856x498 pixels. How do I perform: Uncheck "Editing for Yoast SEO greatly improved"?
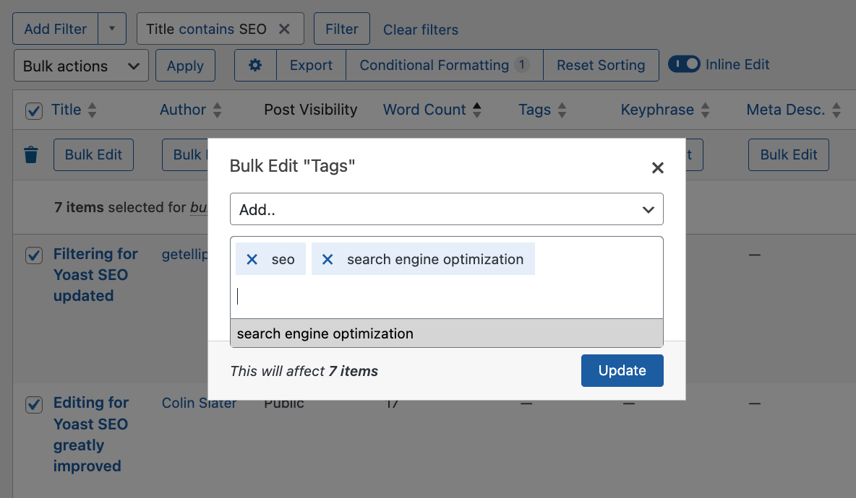click(33, 405)
